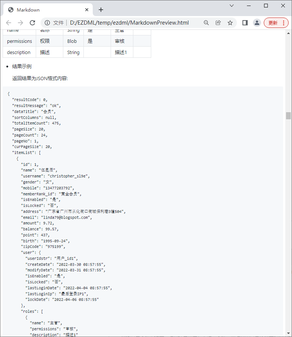
Task: Select the Markdown browser tab
Action: click(x=48, y=10)
